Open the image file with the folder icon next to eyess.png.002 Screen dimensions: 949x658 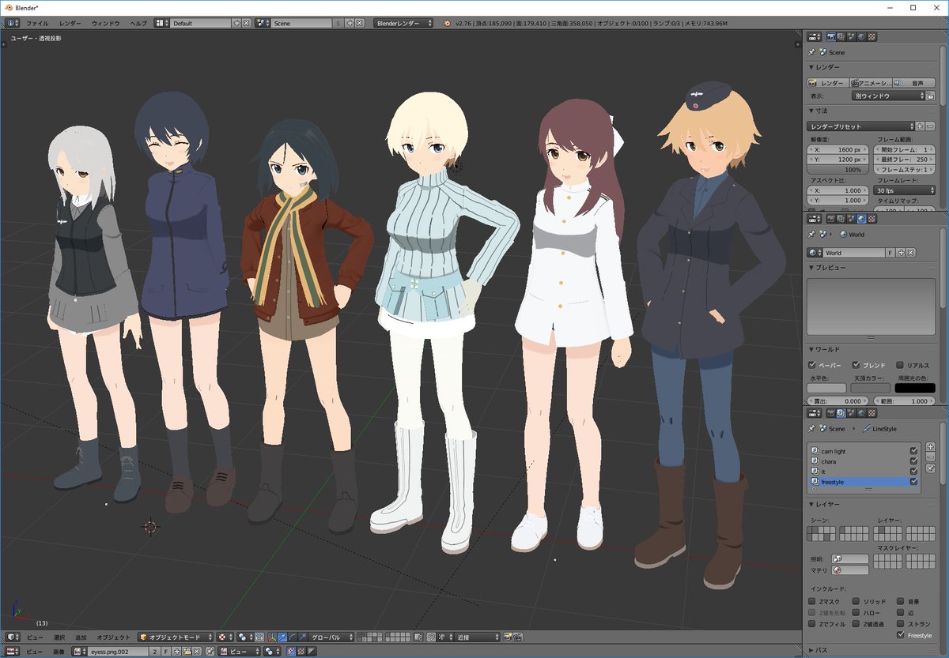coord(187,652)
